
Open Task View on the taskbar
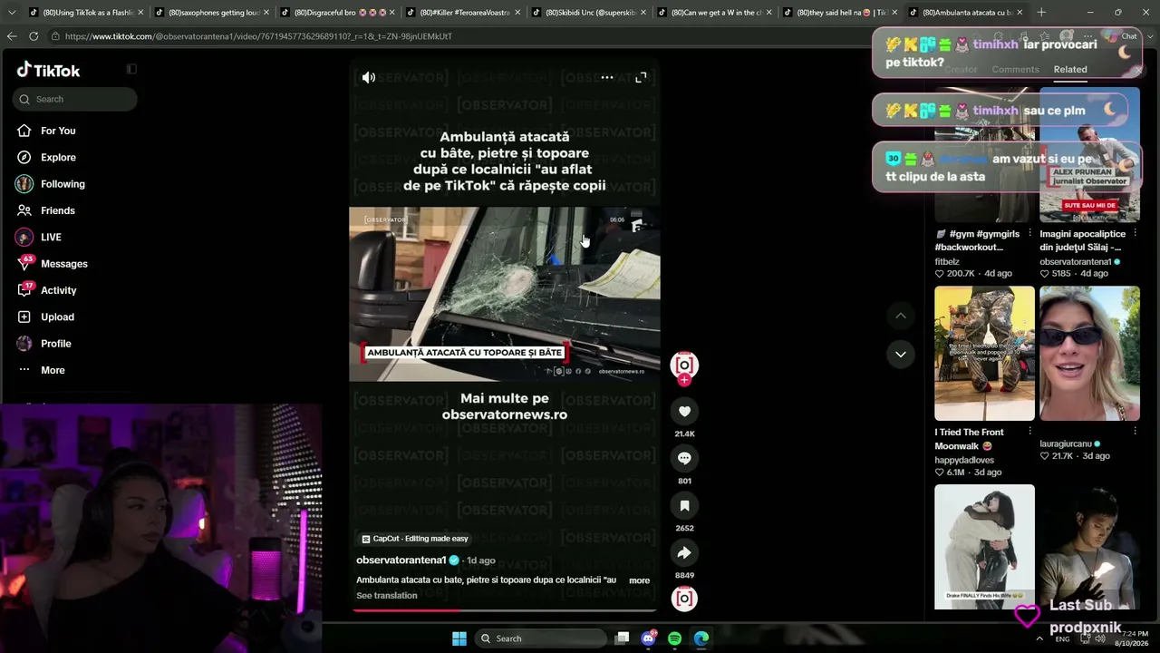(622, 638)
